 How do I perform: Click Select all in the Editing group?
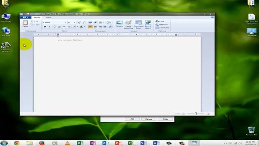[162, 28]
